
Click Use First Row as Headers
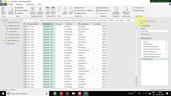pyautogui.click(x=84, y=10)
